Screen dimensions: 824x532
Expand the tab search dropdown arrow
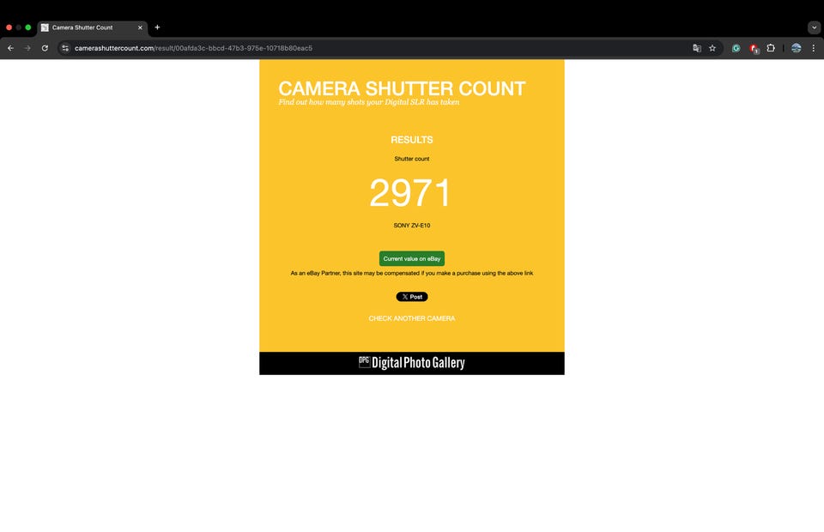pos(814,27)
